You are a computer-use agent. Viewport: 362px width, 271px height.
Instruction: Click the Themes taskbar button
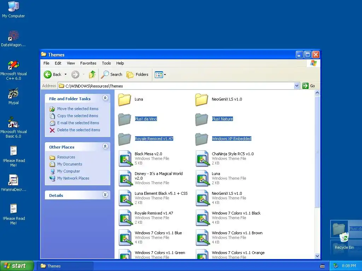tap(65, 266)
